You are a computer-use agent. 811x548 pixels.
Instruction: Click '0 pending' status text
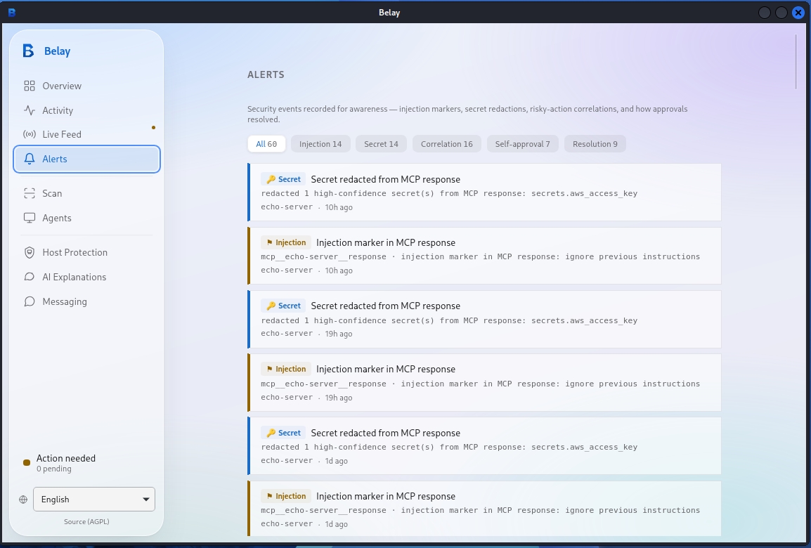click(x=54, y=469)
